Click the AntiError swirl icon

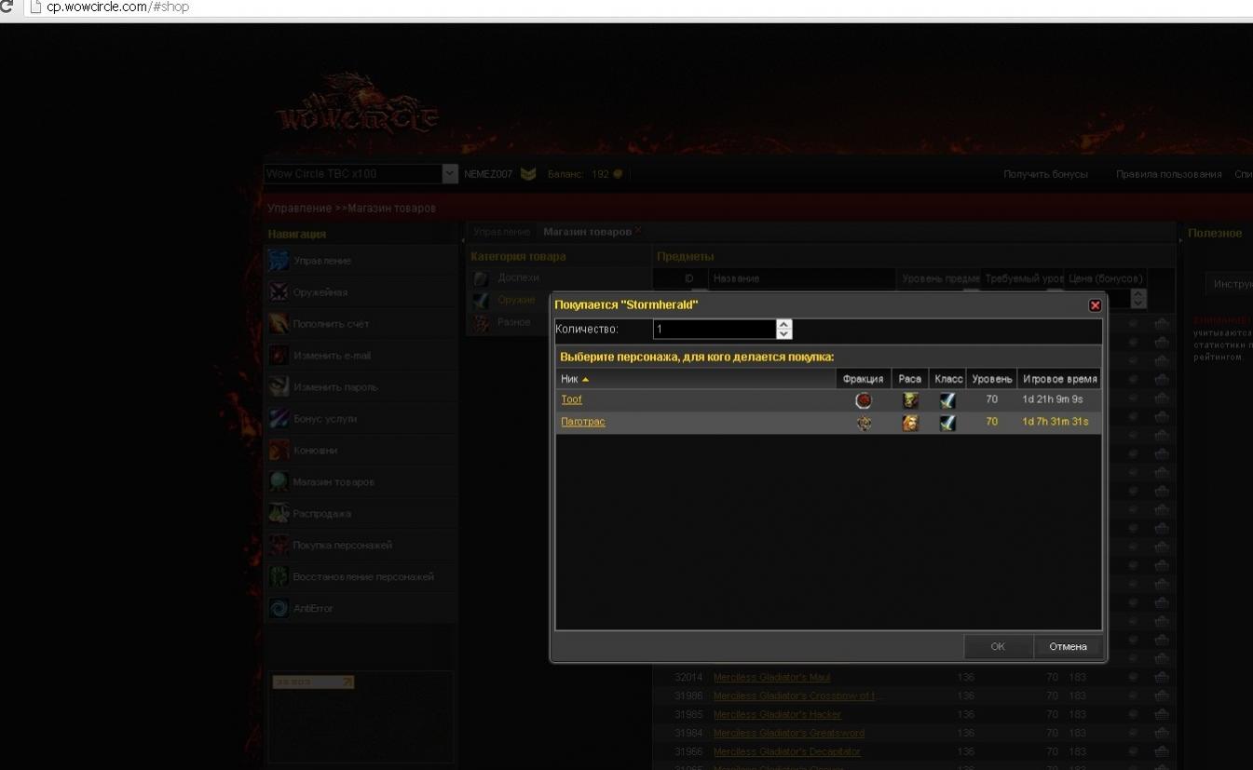279,609
